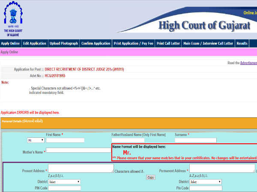
Task: Open the Apply Online menu item
Action: [x=10, y=44]
